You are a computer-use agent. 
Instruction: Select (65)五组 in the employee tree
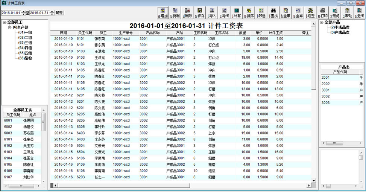coord(25,53)
